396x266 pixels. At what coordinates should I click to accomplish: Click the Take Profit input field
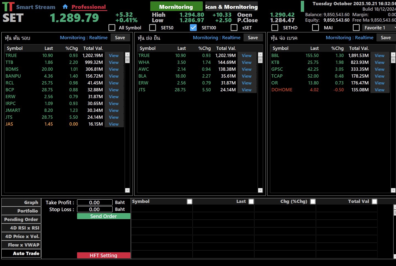pos(95,202)
